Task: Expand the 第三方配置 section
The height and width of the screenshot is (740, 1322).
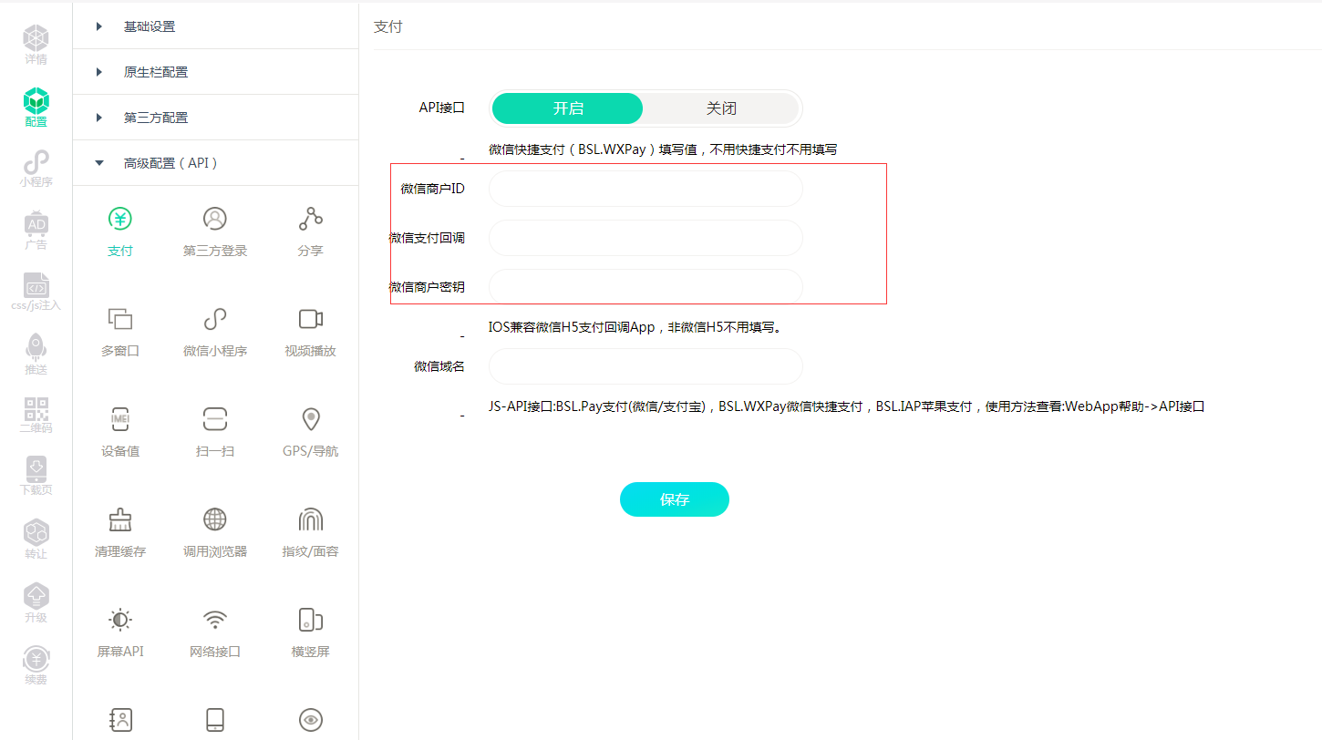Action: pyautogui.click(x=215, y=118)
